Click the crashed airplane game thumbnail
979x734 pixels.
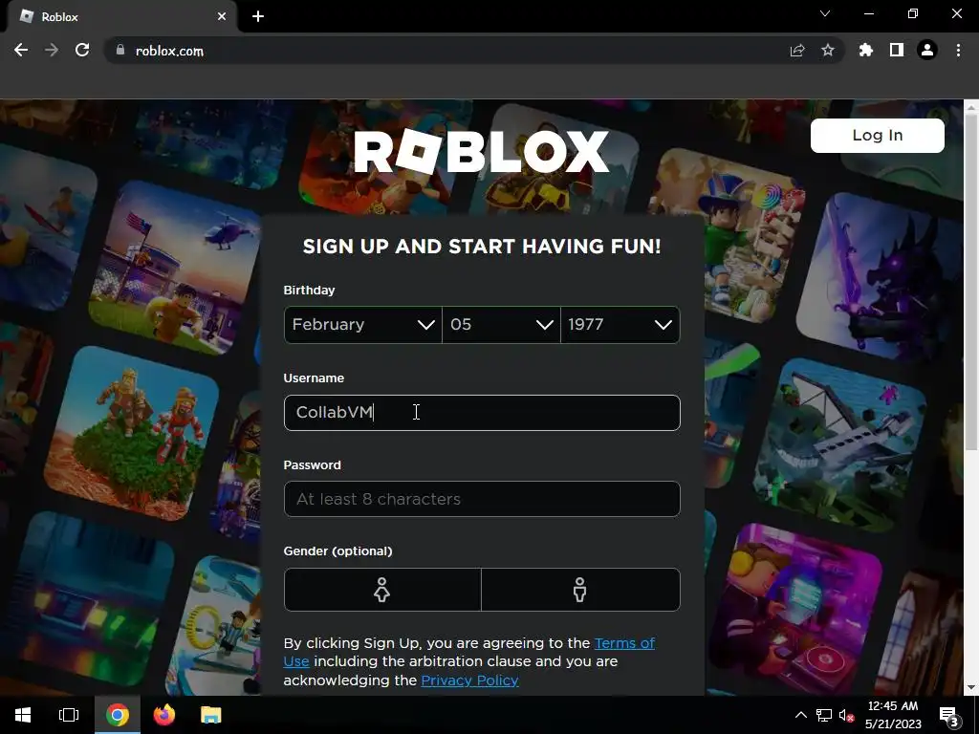pyautogui.click(x=839, y=444)
